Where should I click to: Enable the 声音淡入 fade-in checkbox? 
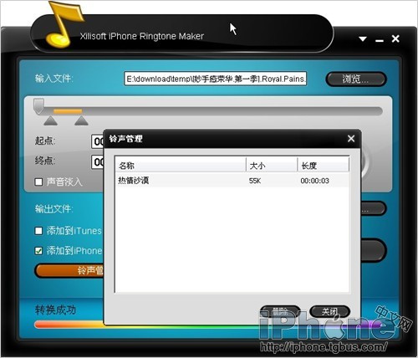click(38, 182)
